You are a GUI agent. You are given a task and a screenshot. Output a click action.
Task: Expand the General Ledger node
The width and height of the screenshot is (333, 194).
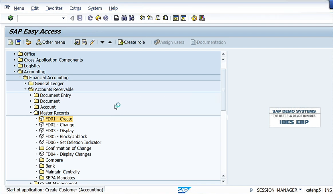pos(25,83)
